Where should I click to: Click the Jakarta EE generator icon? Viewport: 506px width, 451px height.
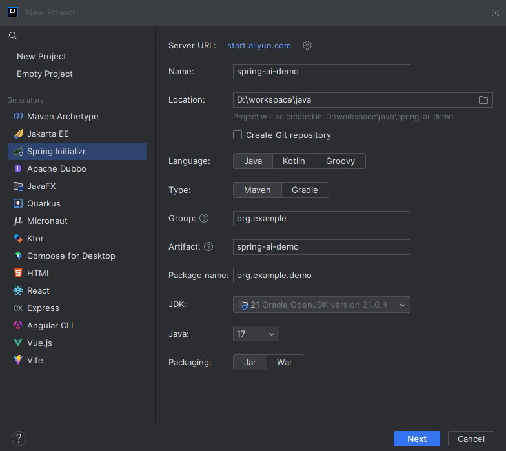[x=18, y=134]
